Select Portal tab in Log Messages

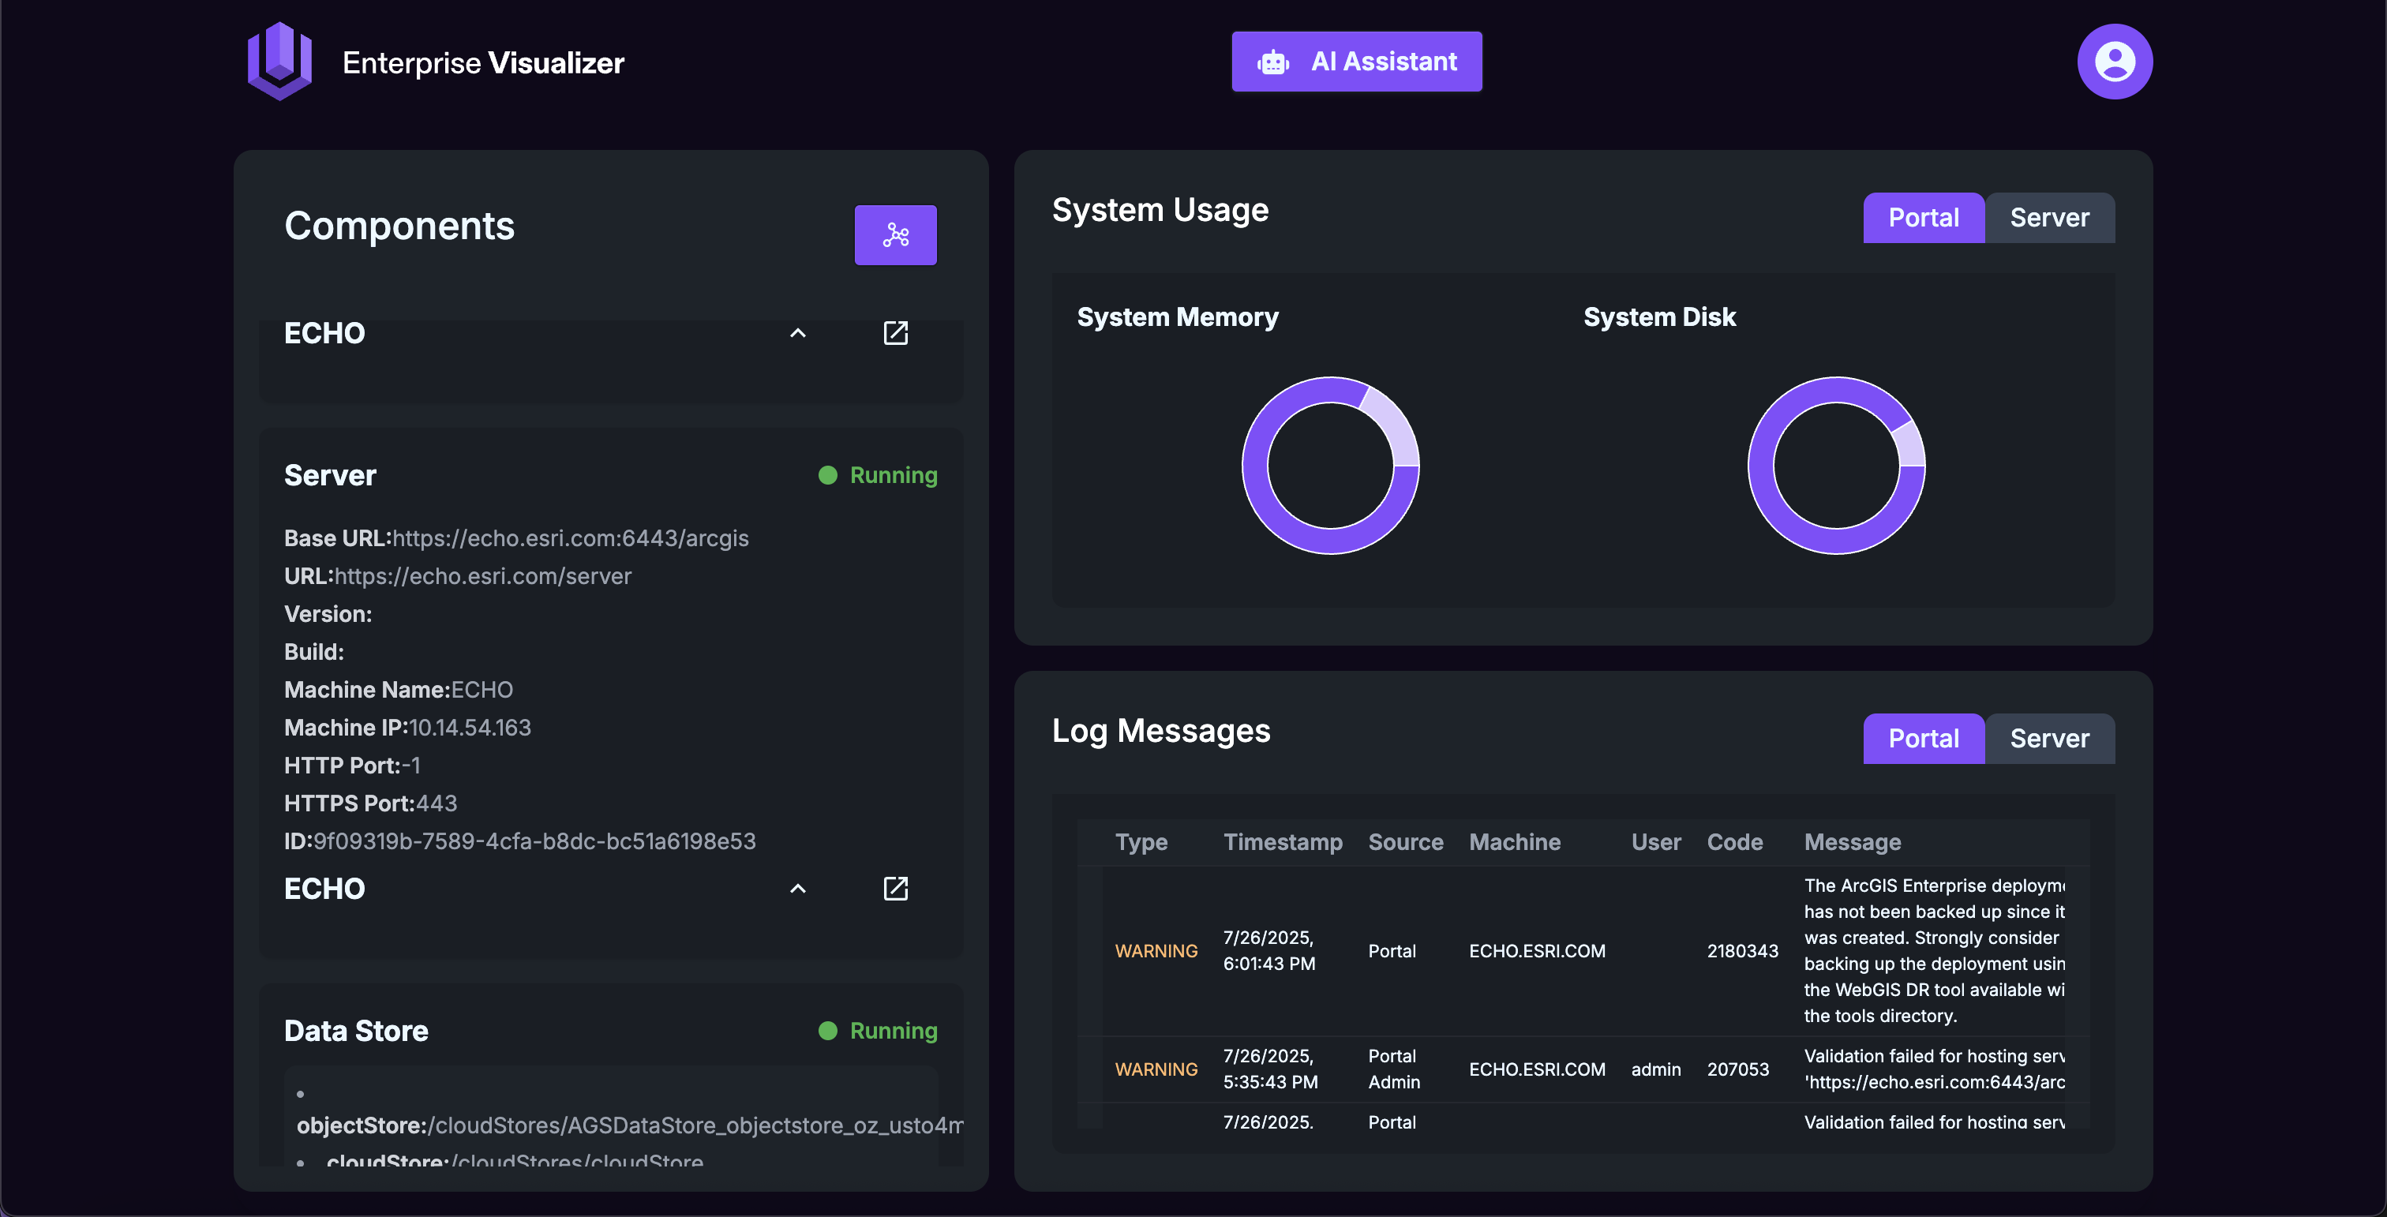click(x=1923, y=738)
